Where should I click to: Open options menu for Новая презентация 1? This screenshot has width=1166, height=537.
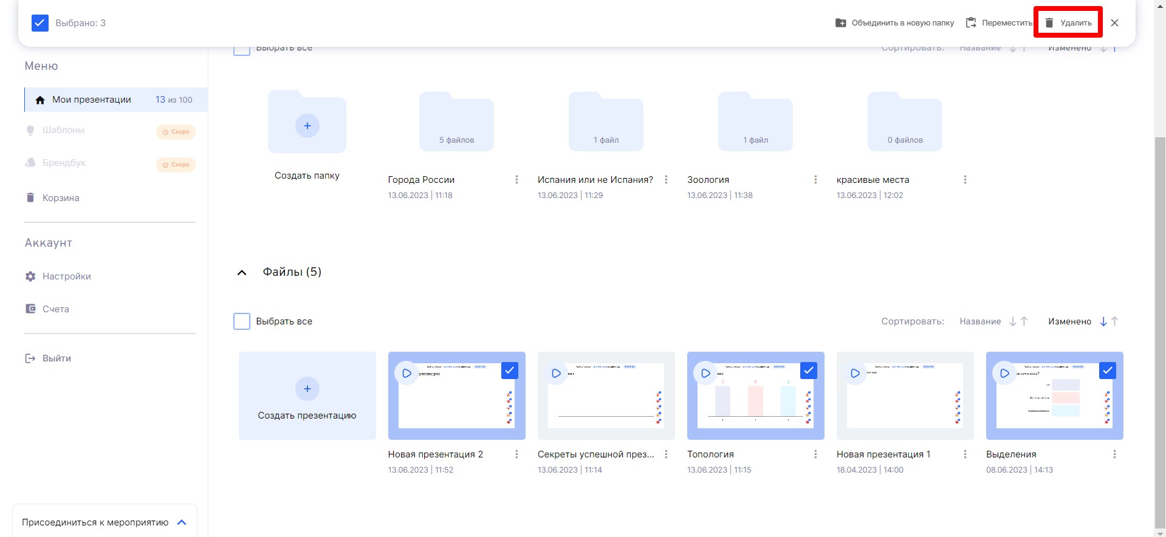[x=965, y=454]
